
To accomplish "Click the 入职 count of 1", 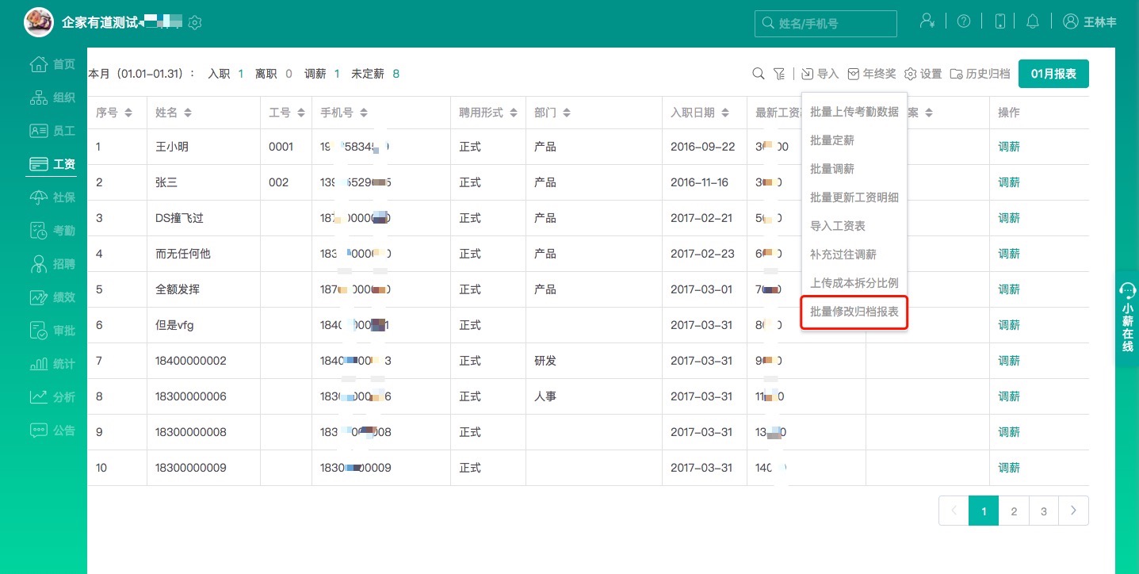I will 241,74.
